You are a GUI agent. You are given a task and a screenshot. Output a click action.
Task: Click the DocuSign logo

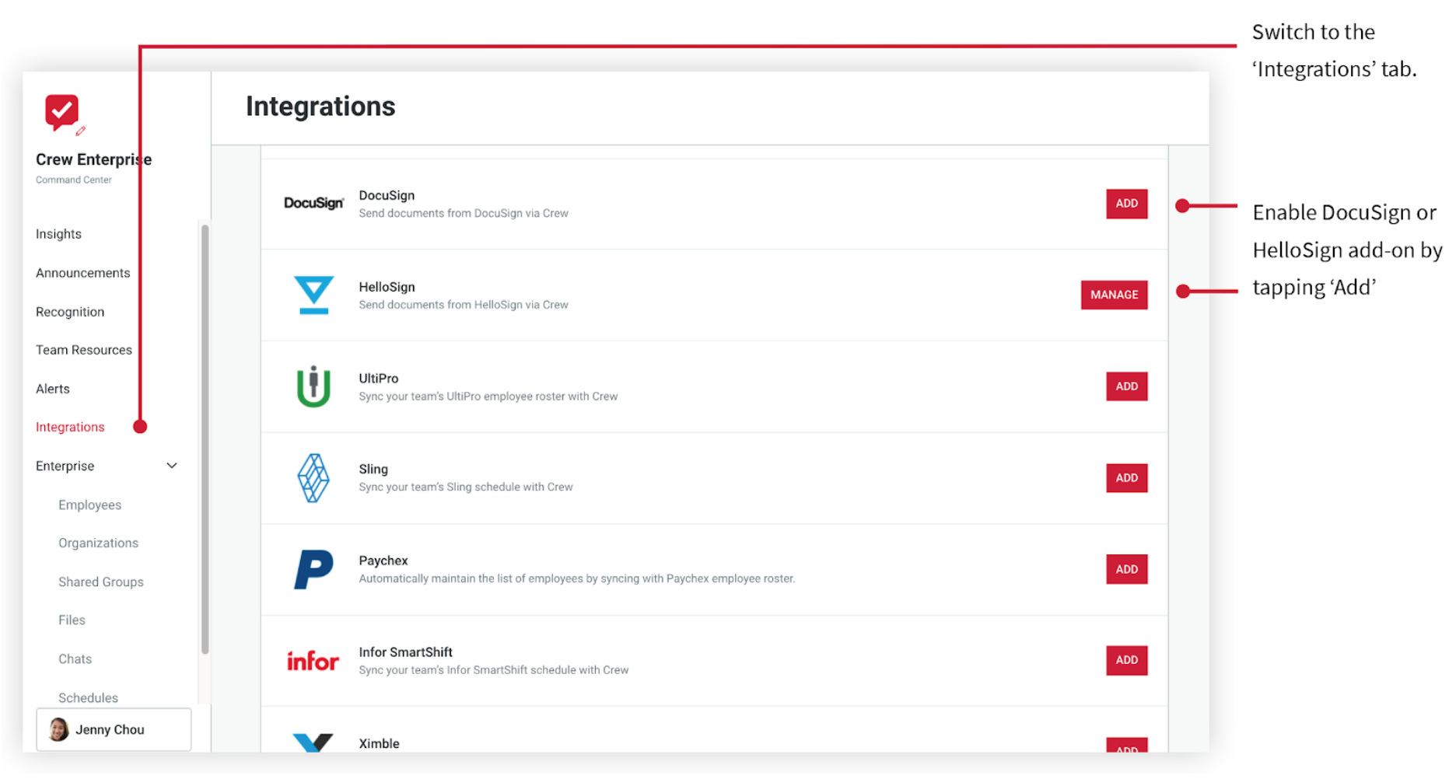pyautogui.click(x=313, y=203)
